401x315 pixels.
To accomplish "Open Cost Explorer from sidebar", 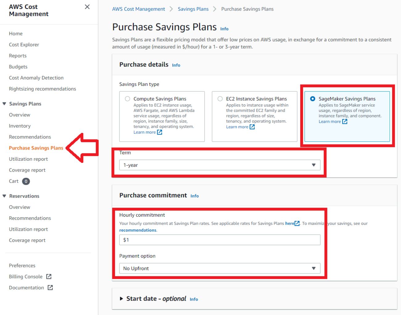I will 24,45.
